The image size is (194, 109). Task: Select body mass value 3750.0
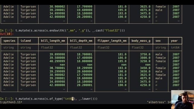coord(145,54)
